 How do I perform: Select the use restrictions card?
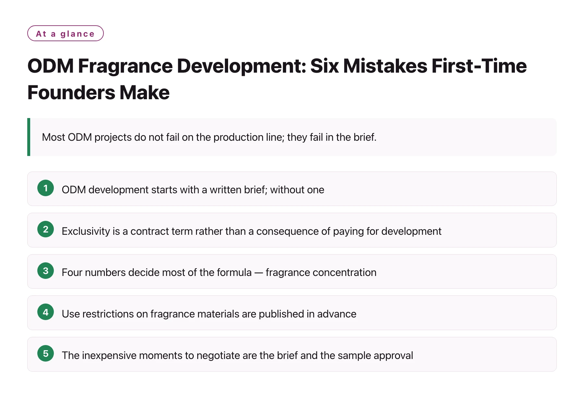(292, 313)
